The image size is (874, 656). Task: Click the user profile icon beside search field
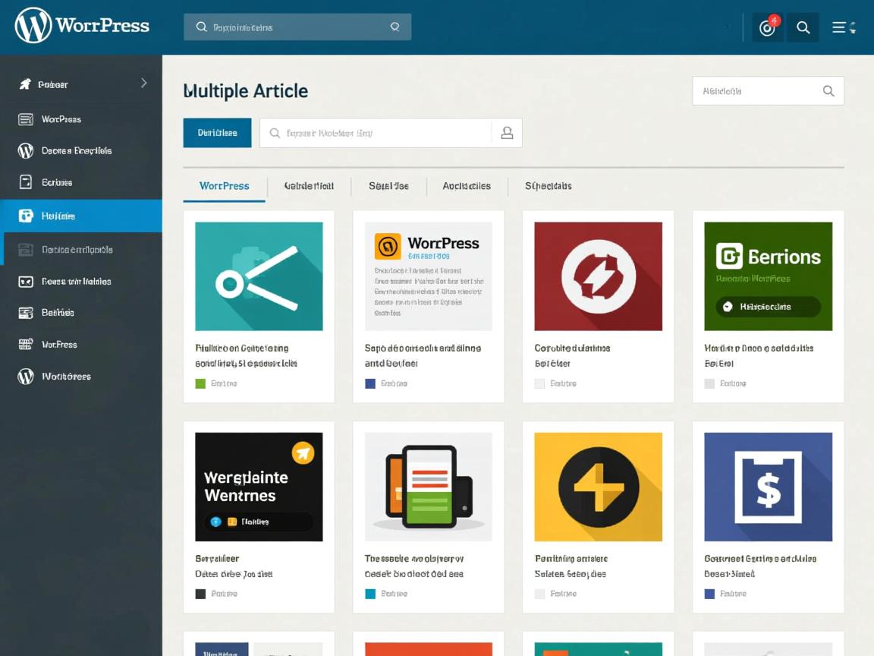pos(507,134)
